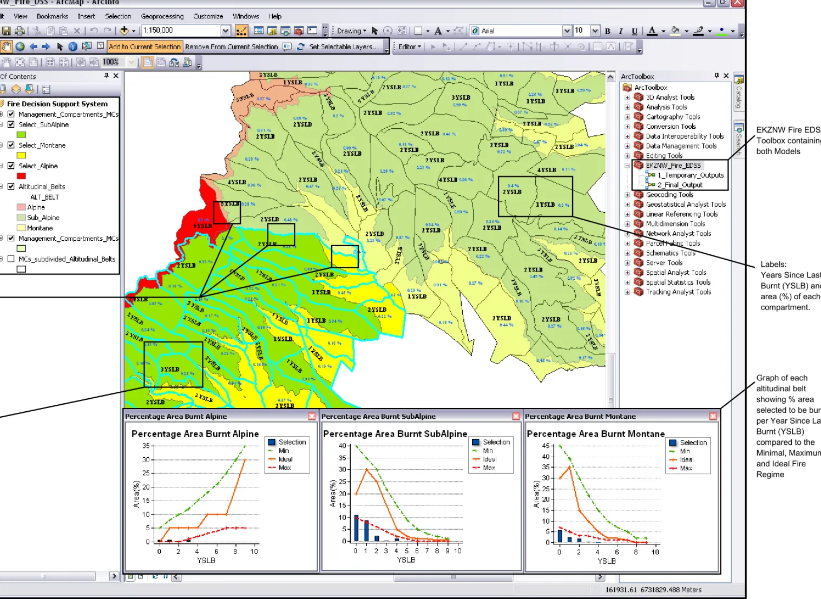Viewport: 821px width, 599px height.
Task: Select the Identify info tool
Action: [73, 47]
